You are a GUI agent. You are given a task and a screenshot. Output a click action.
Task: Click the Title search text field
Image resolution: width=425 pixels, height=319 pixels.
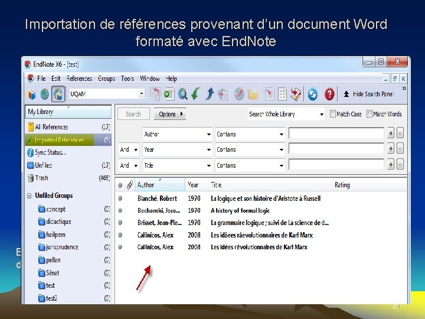(x=336, y=165)
